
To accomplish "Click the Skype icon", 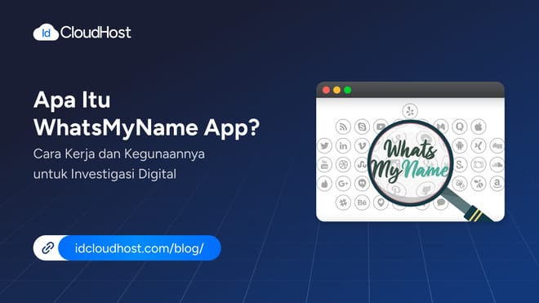I will 362,127.
